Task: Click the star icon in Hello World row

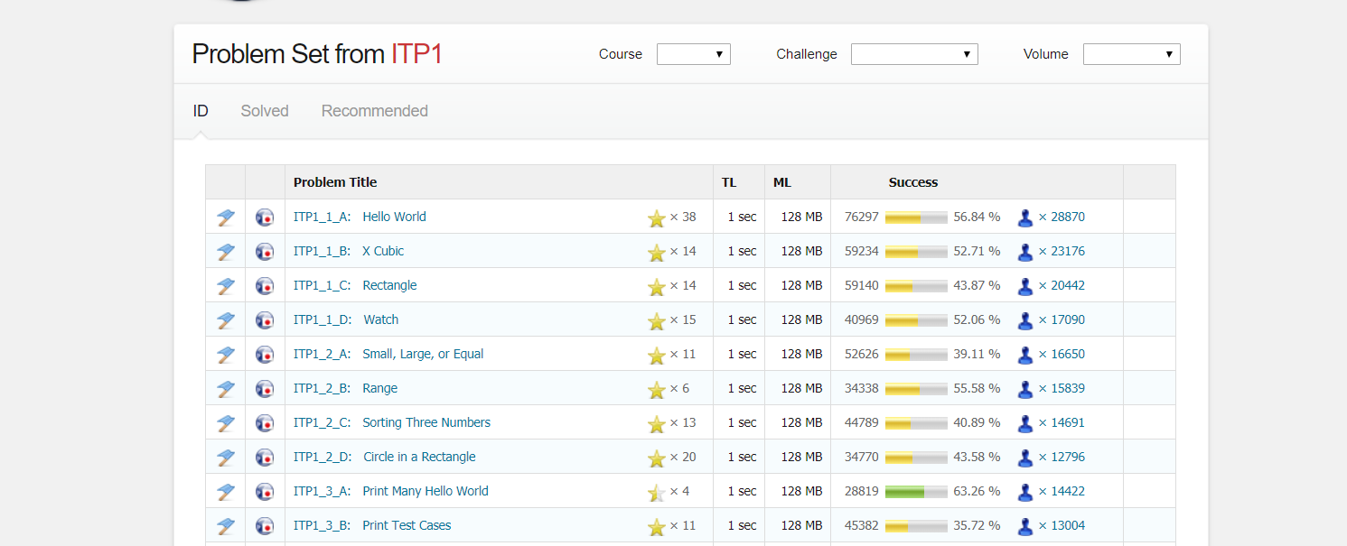Action: point(657,217)
